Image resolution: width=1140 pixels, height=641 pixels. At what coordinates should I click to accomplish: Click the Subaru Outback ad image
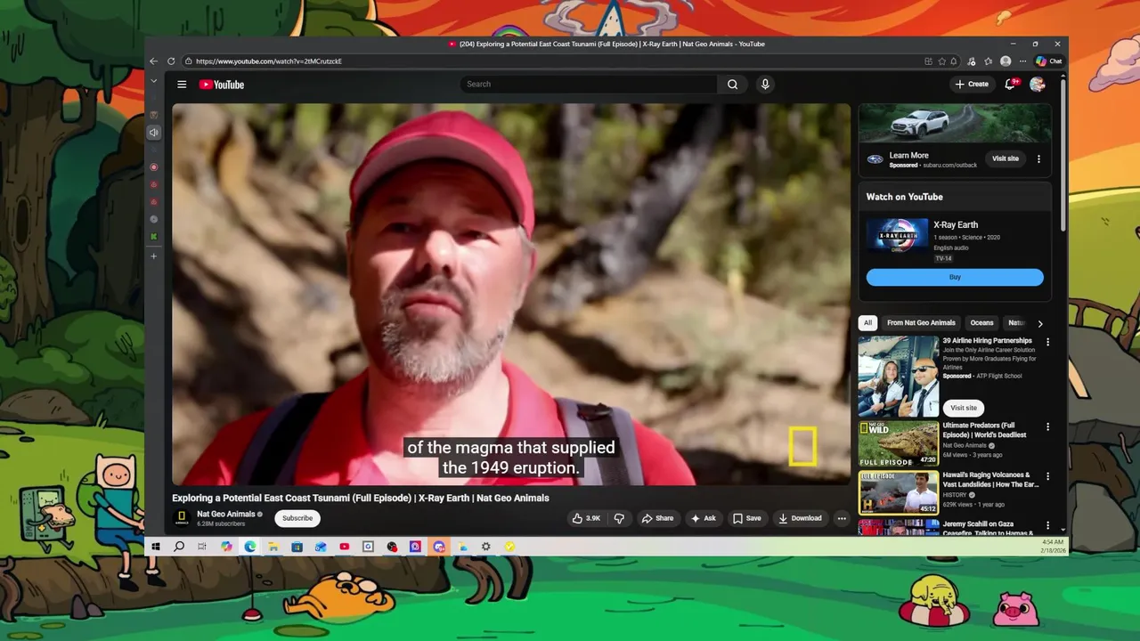(x=955, y=123)
